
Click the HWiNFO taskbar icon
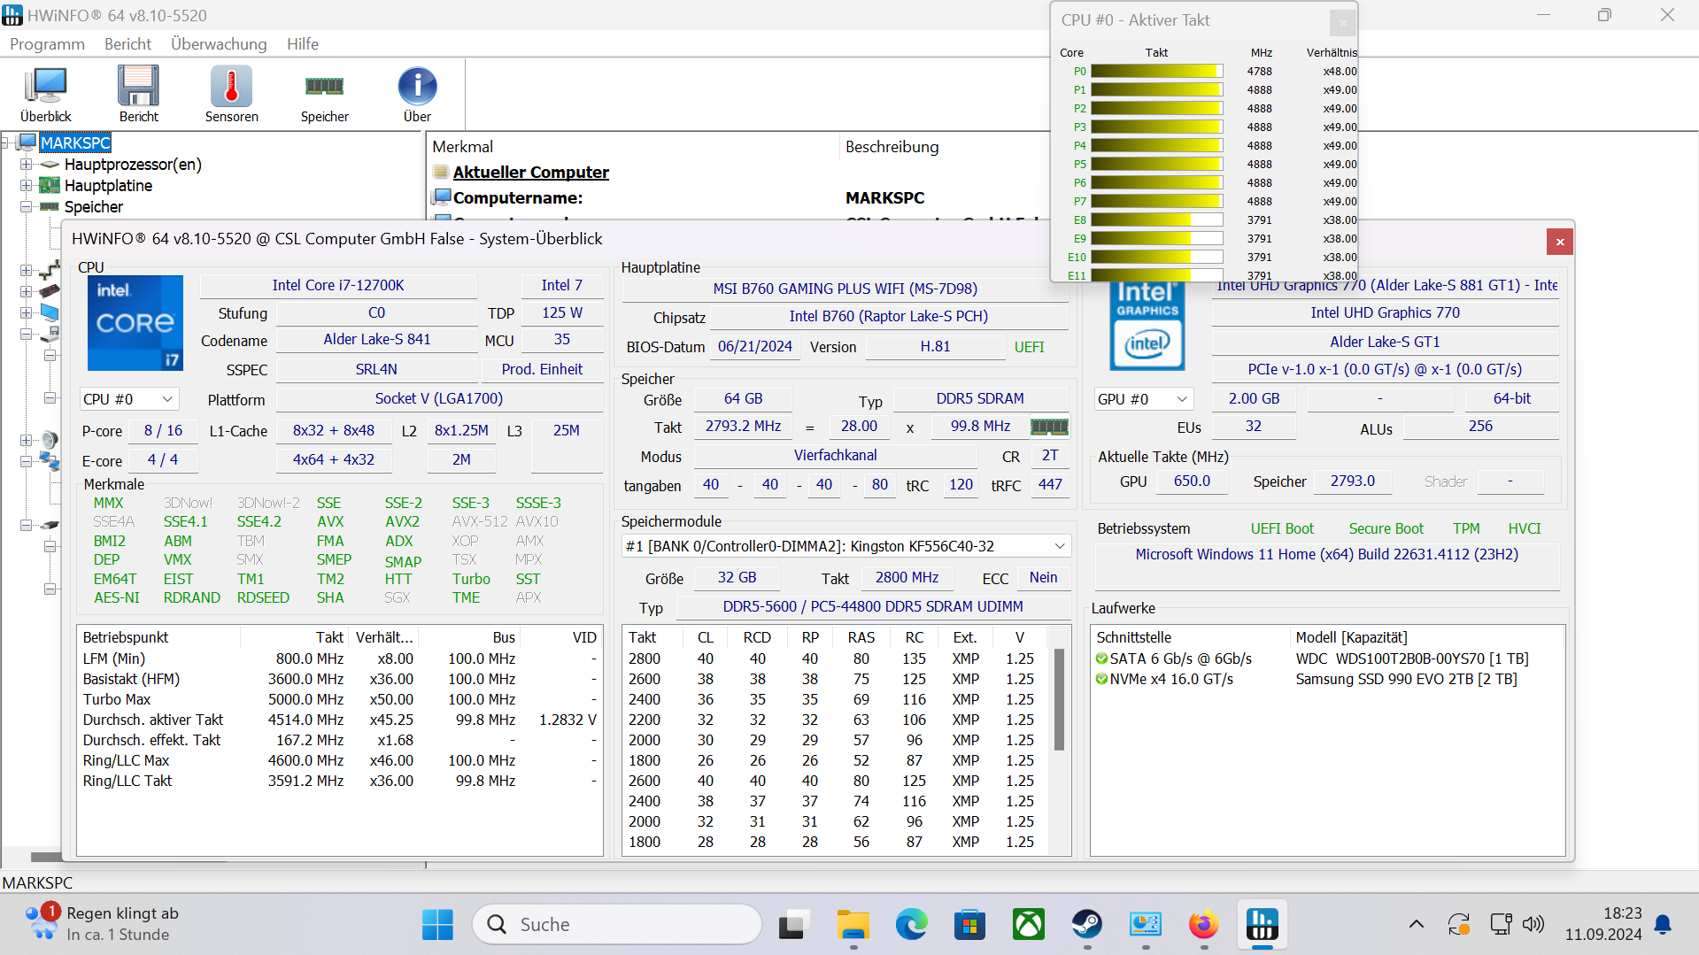tap(1262, 925)
